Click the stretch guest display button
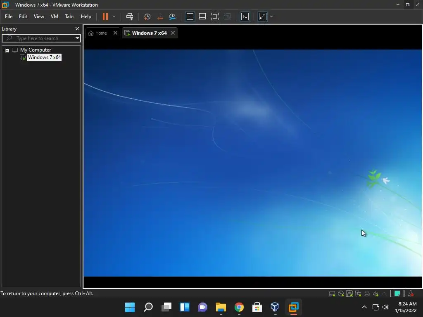Image resolution: width=423 pixels, height=317 pixels. coord(262,17)
